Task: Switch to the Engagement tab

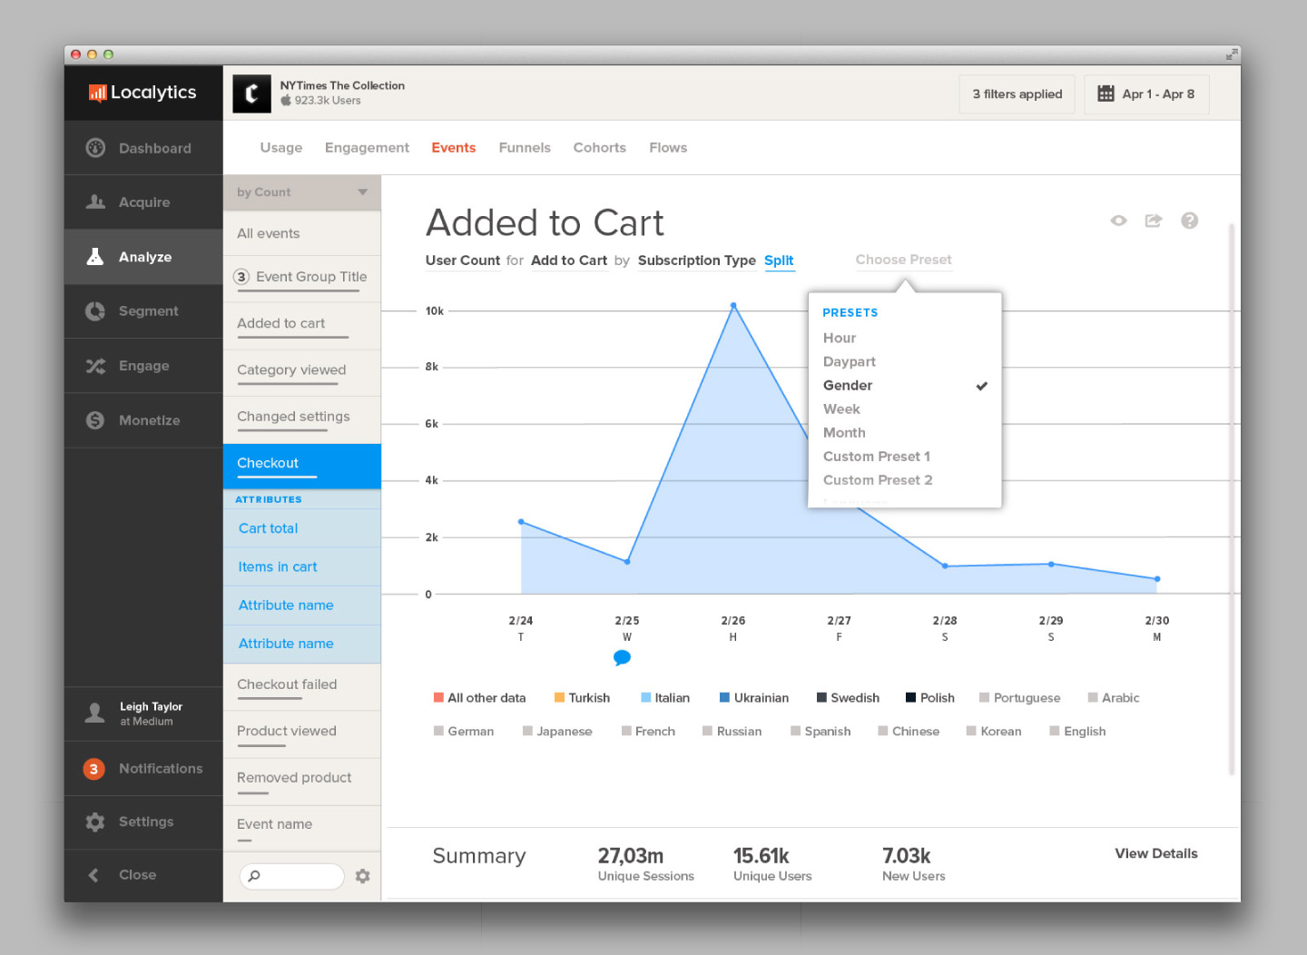Action: [x=367, y=148]
